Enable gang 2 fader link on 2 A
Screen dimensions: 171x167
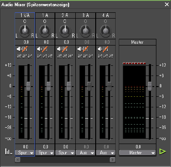point(65,56)
